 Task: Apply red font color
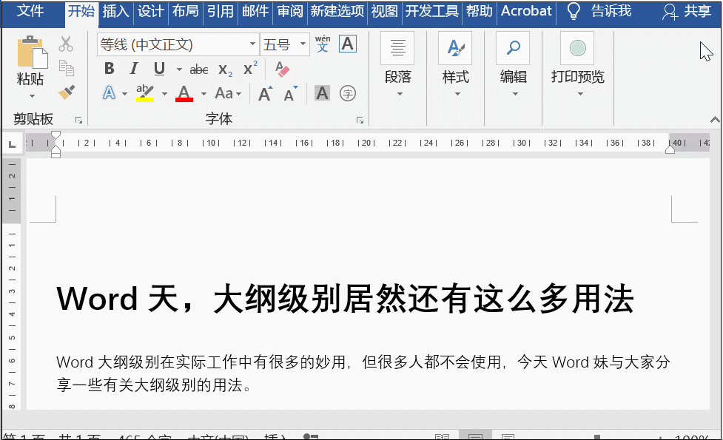pos(184,93)
